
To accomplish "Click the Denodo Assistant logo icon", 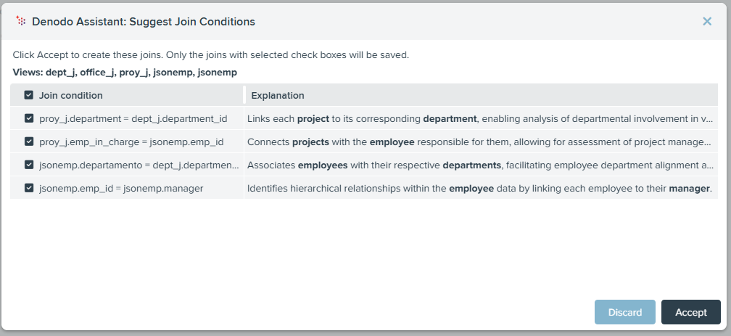I will (x=20, y=20).
